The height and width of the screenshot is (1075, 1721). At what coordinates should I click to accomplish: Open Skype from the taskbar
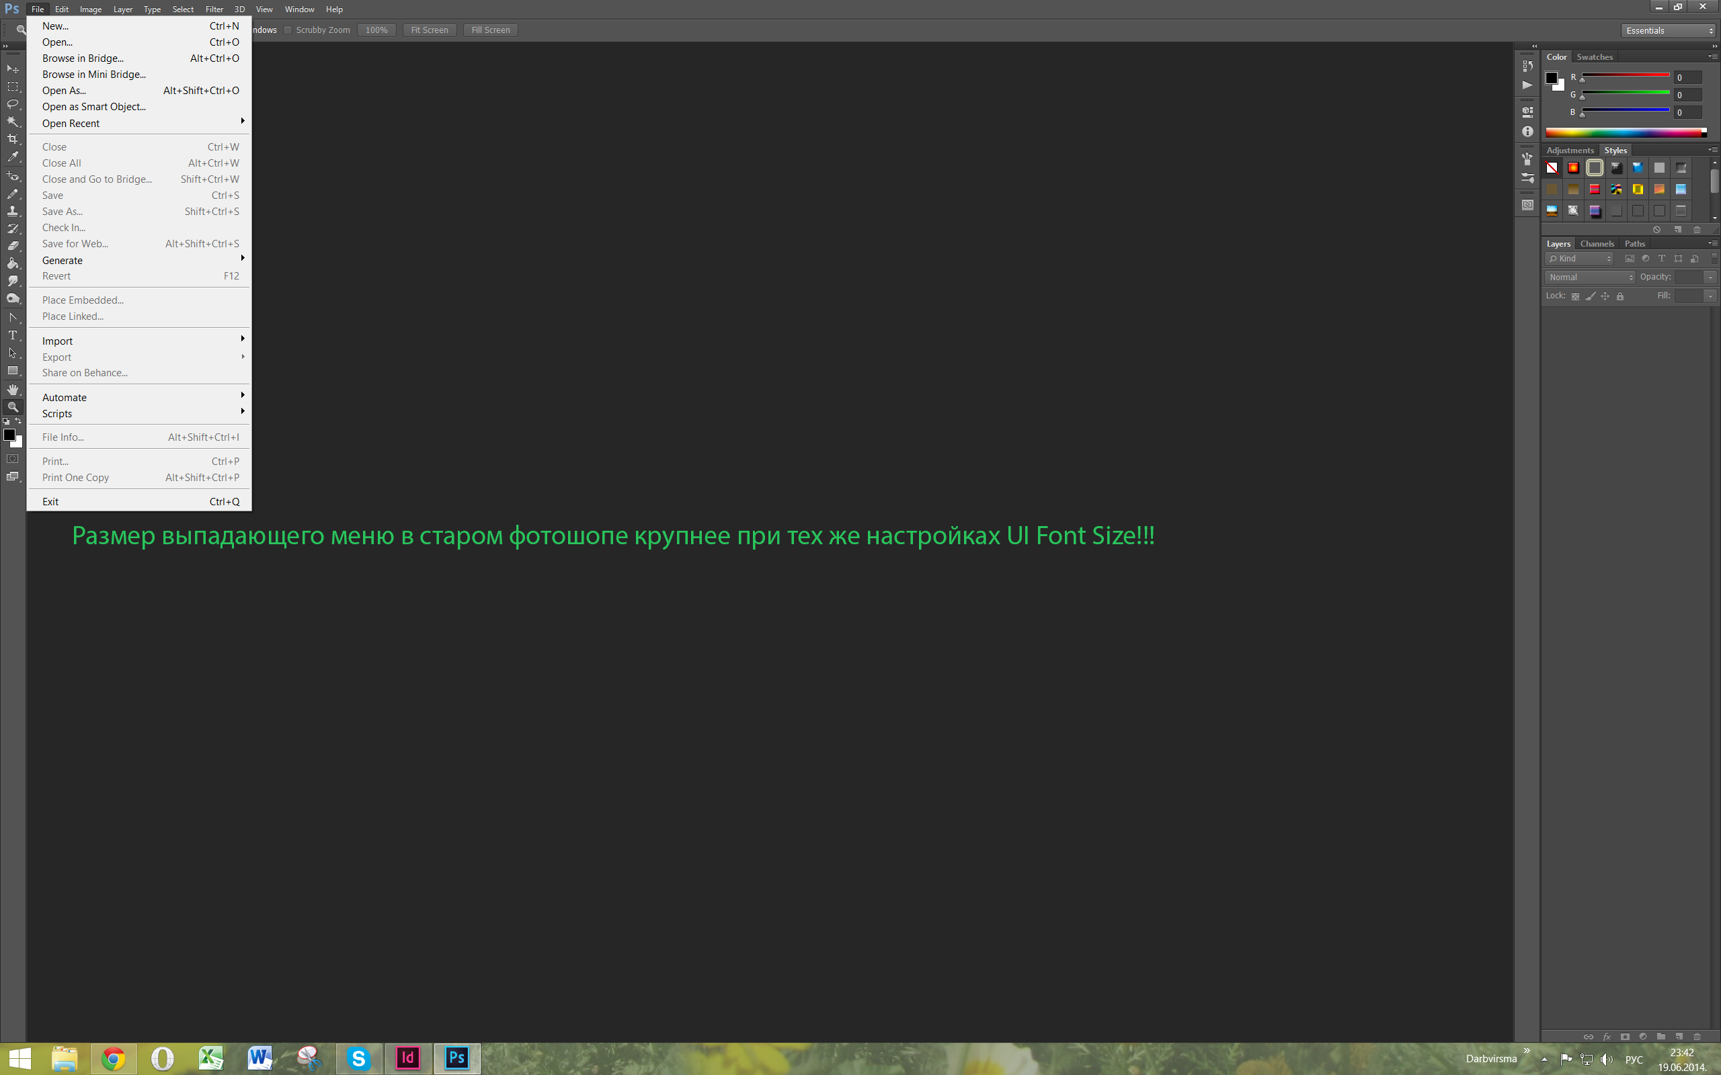[x=358, y=1059]
